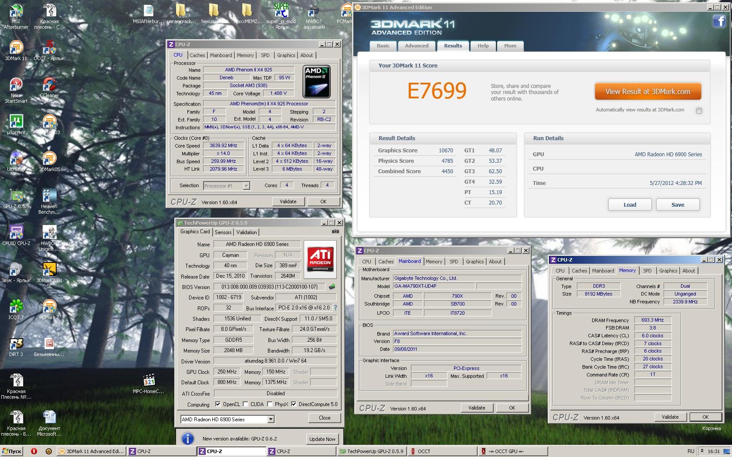Open MSIAfterburner file icon on desktop
This screenshot has height=457, width=732.
pos(149,13)
